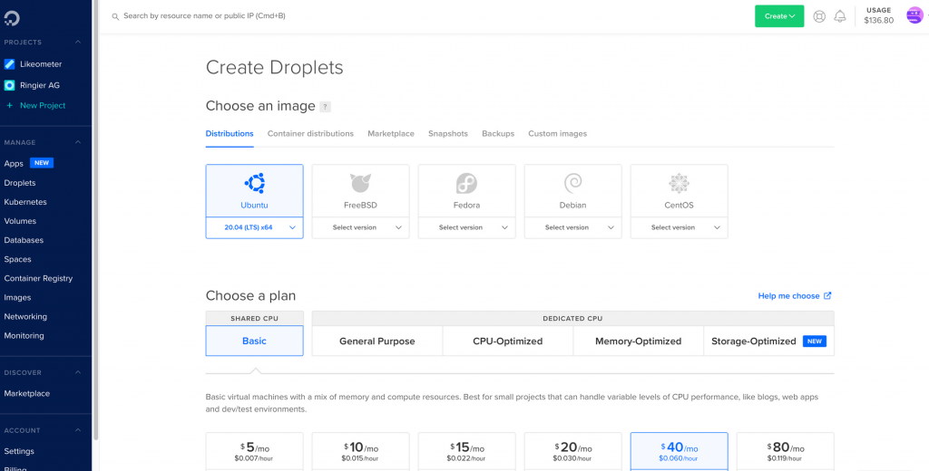Open Marketplace under Discover in sidebar
Image resolution: width=929 pixels, height=471 pixels.
pos(26,393)
